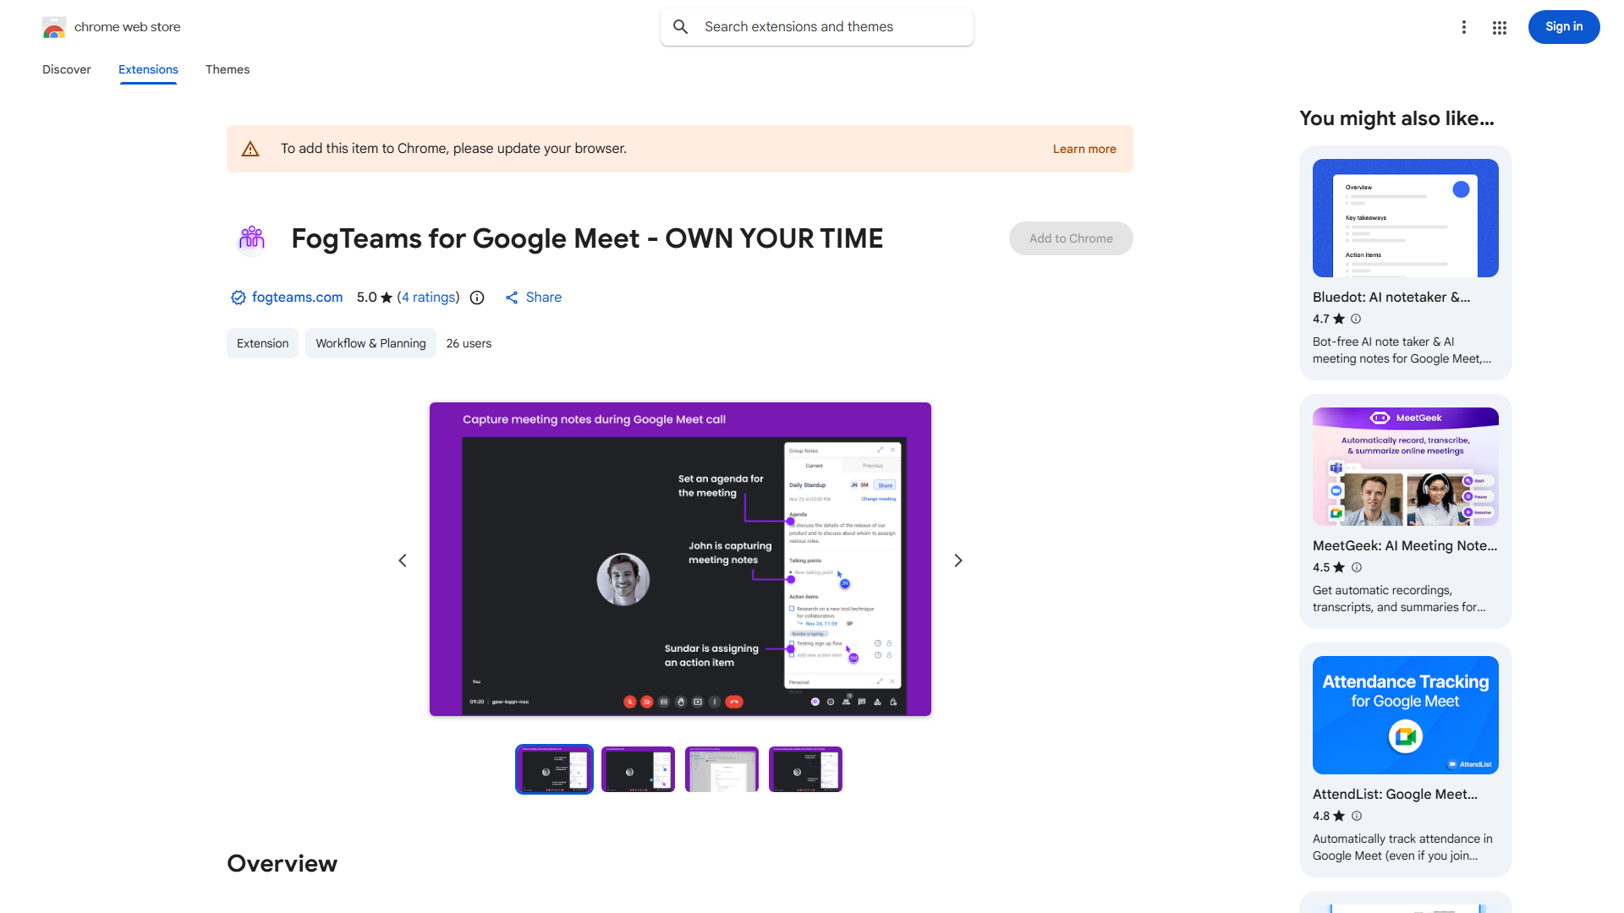This screenshot has width=1624, height=913.
Task: Click the FogTeams extension logo icon
Action: point(252,239)
